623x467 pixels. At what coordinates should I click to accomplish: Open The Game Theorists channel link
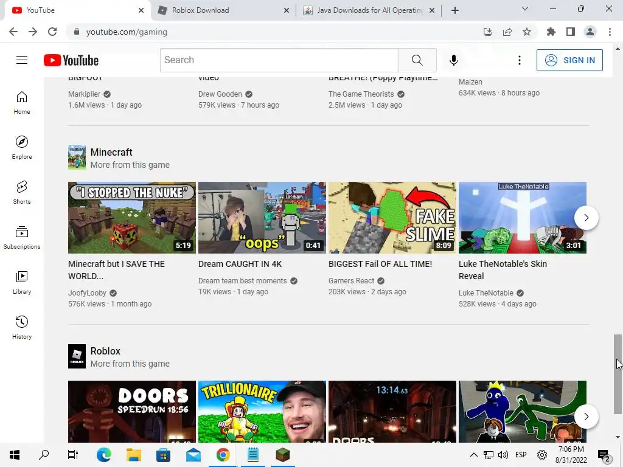361,94
